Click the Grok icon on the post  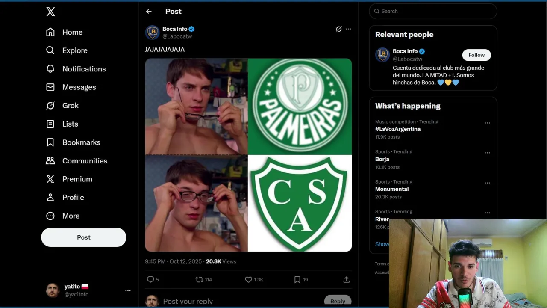click(339, 29)
